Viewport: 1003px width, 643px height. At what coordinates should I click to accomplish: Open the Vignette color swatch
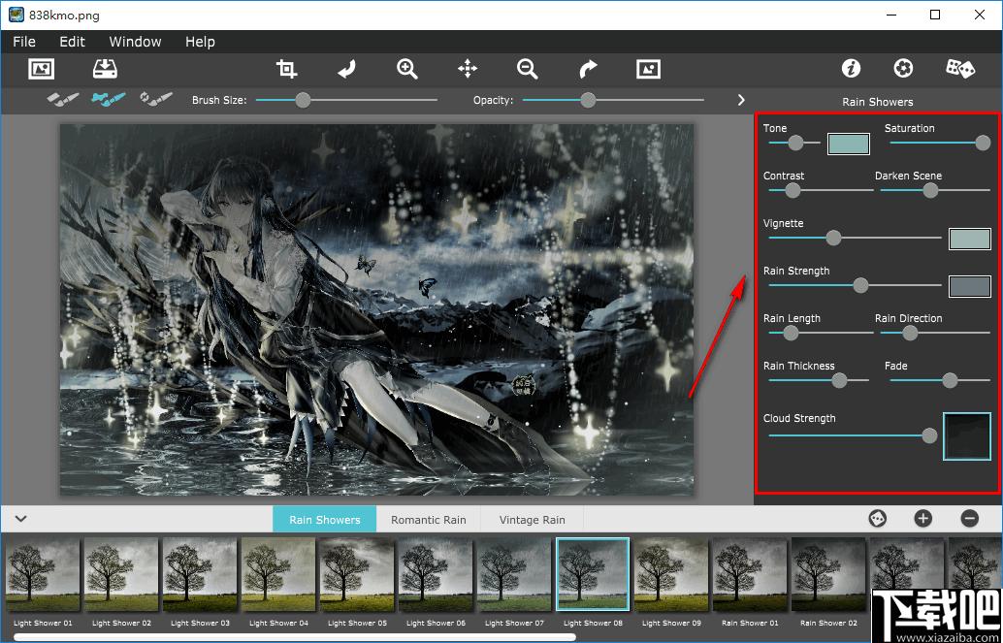[x=970, y=239]
